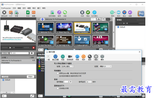154x98 pixels.
Task: Click the purple Volume (音量) speaker icon
Action: point(130,13)
